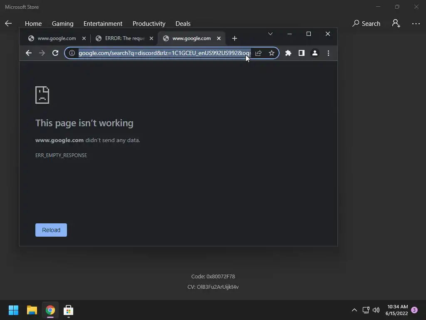The height and width of the screenshot is (320, 426).
Task: Click 'This page isn't working' heading
Action: click(84, 123)
